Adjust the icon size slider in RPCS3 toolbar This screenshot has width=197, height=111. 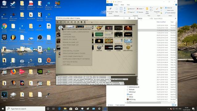point(93,22)
